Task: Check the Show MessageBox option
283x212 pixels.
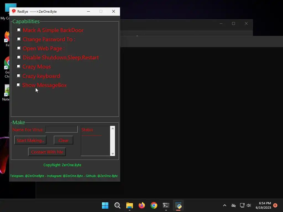Action: coord(18,85)
